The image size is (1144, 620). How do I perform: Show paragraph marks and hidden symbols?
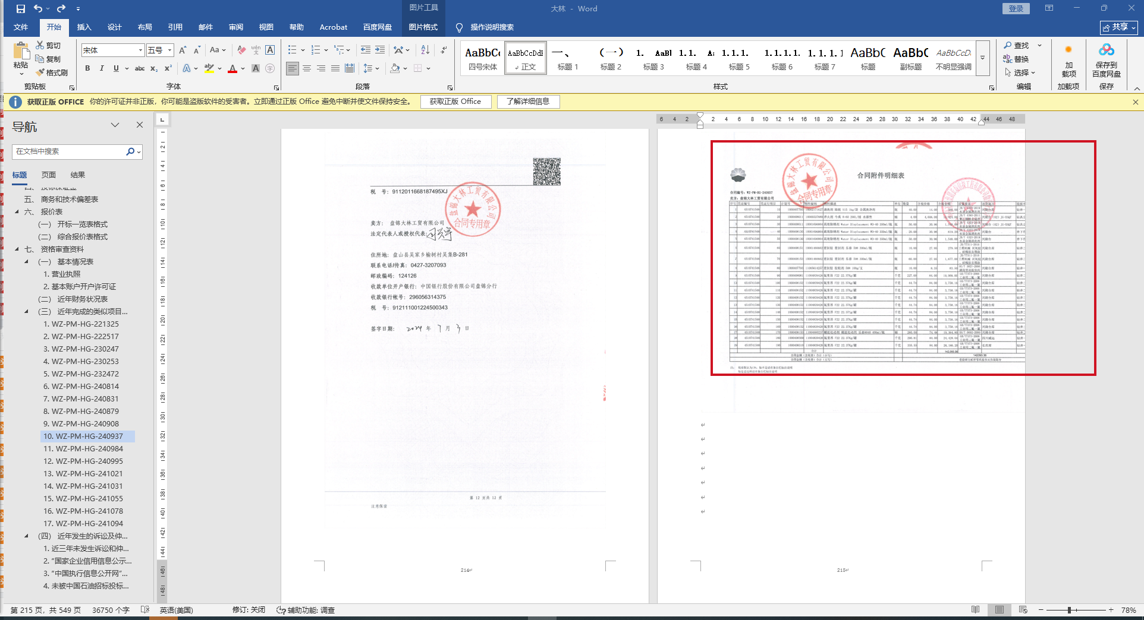444,50
